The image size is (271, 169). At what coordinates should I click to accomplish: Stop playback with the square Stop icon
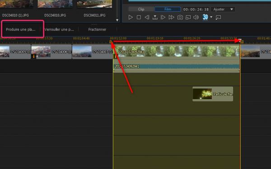tap(139, 17)
